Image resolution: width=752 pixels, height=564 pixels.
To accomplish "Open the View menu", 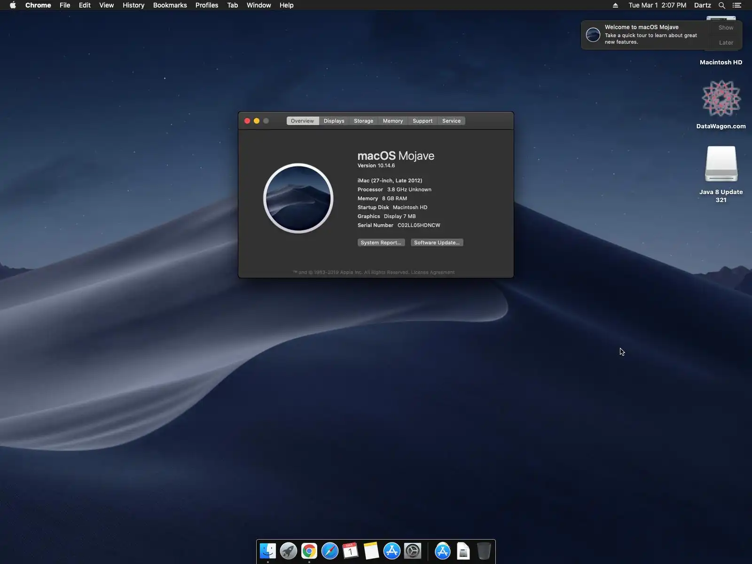I will [x=107, y=5].
